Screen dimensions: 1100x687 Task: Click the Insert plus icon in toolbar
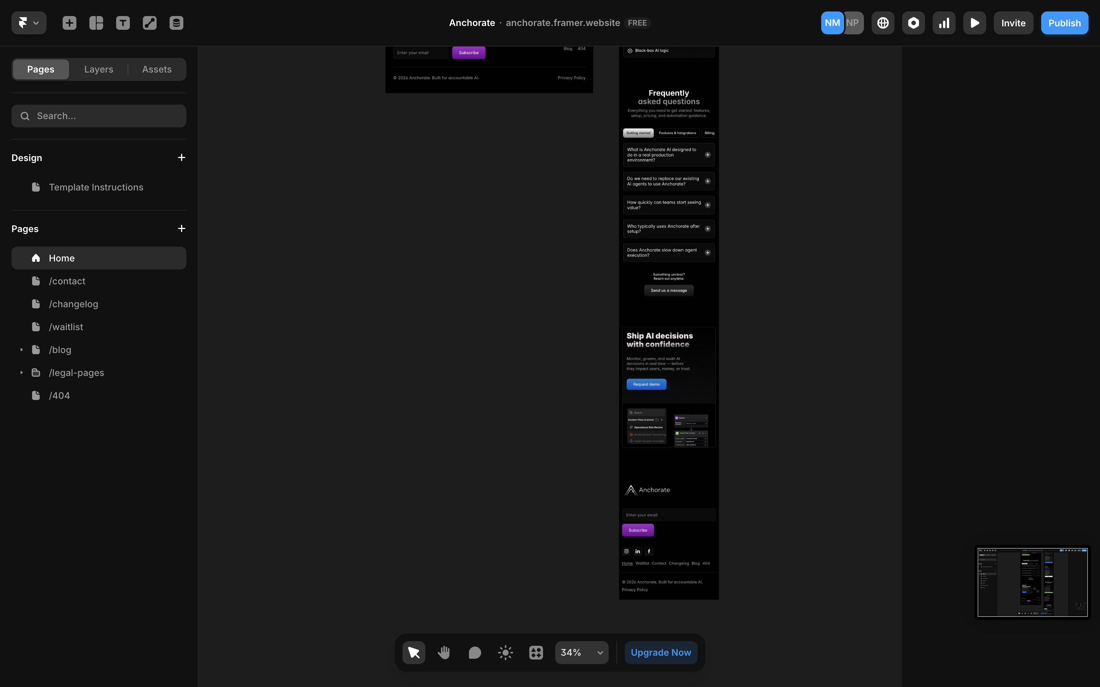point(69,22)
